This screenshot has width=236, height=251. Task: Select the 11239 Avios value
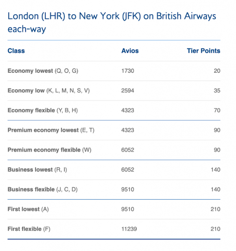[129, 229]
